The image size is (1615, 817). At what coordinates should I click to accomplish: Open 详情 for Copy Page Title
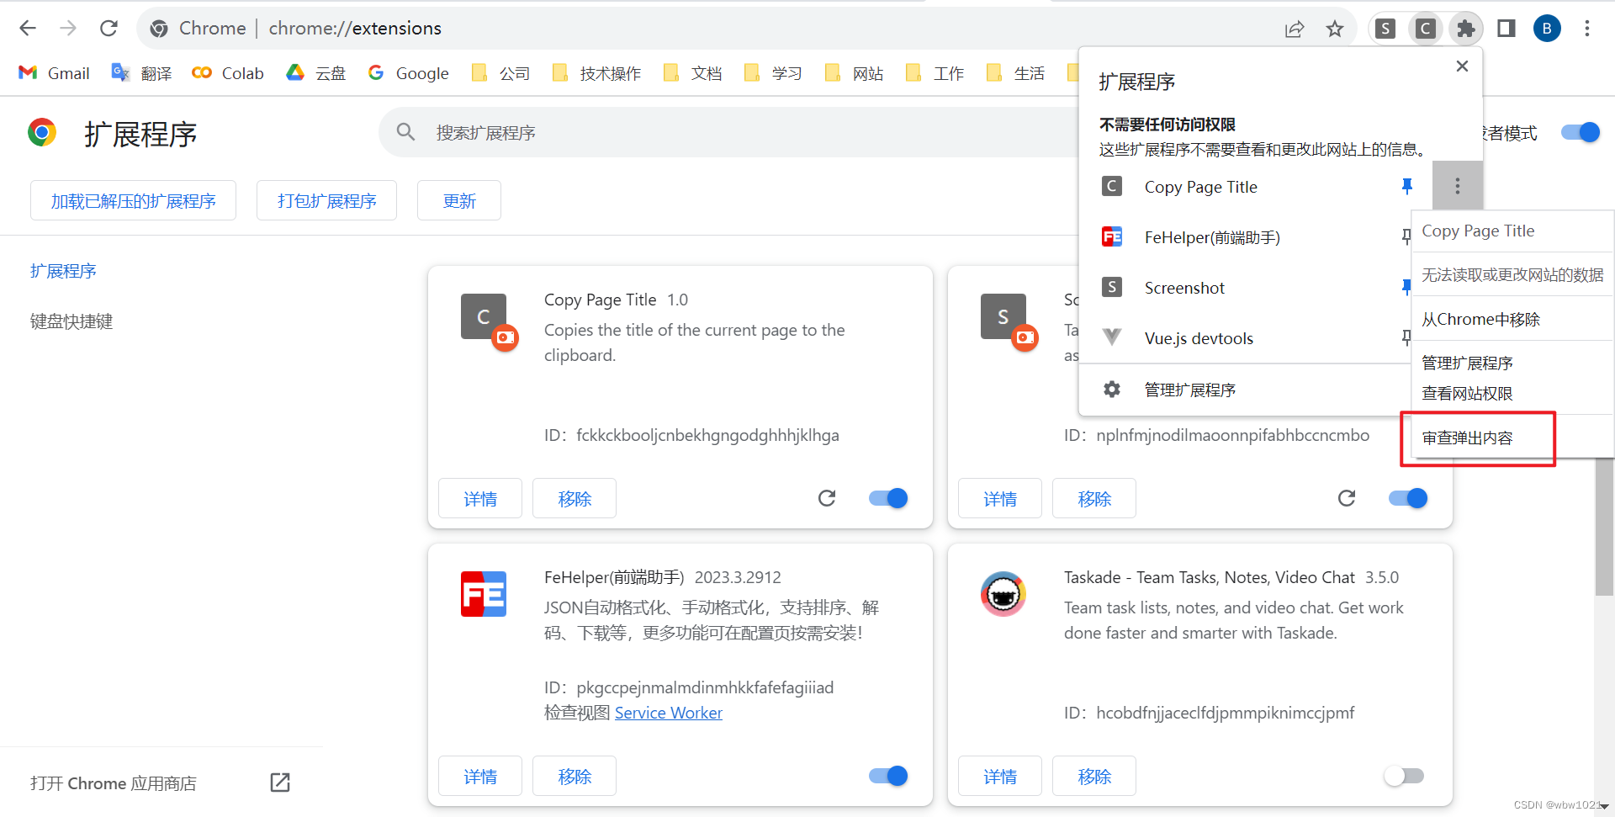pos(480,499)
